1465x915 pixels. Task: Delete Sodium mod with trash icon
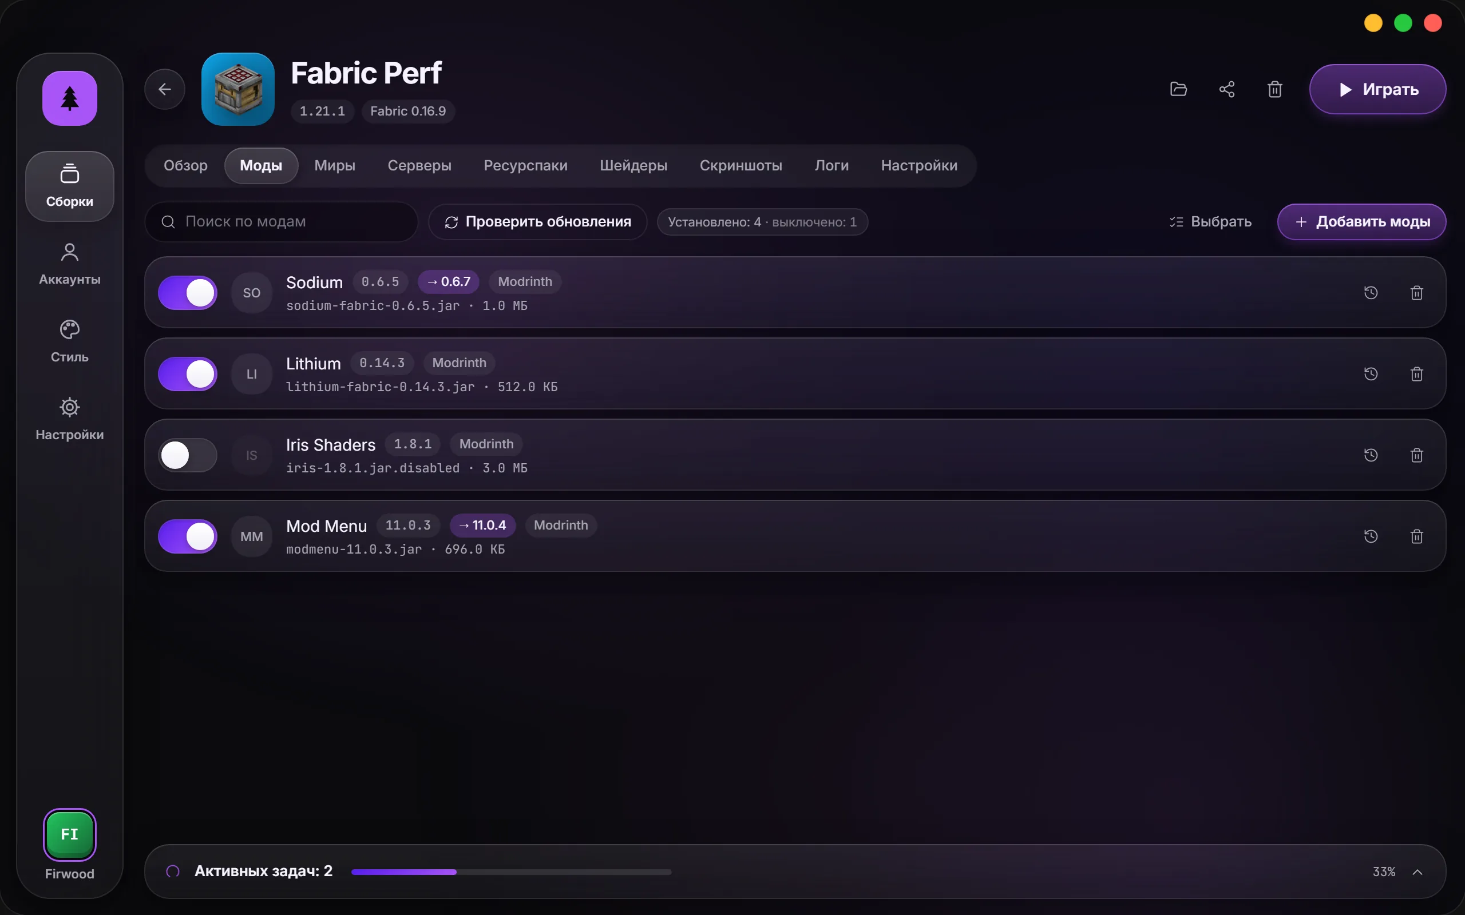click(1416, 293)
